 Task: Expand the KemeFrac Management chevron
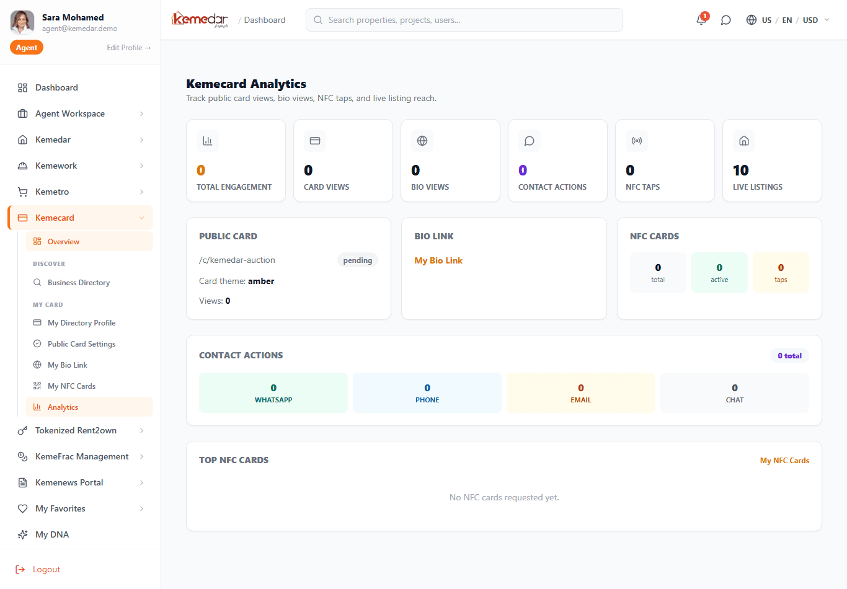pos(142,456)
